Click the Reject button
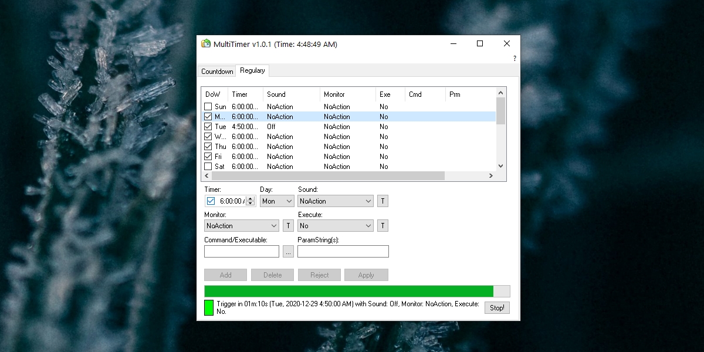The image size is (704, 352). click(x=319, y=275)
